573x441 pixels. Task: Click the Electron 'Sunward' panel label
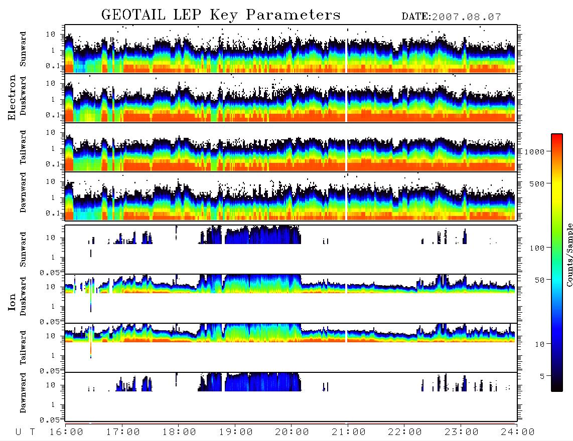click(x=23, y=49)
